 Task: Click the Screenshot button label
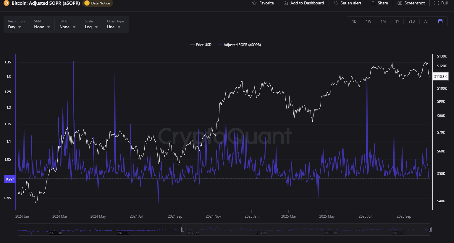[414, 3]
